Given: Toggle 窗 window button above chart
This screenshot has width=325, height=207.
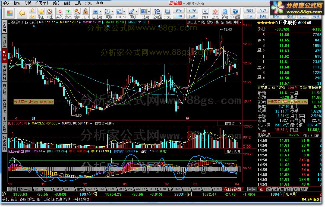Looking at the screenshot, I should [x=222, y=22].
